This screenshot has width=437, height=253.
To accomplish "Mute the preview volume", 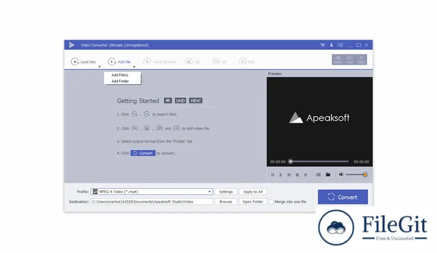I will [341, 175].
